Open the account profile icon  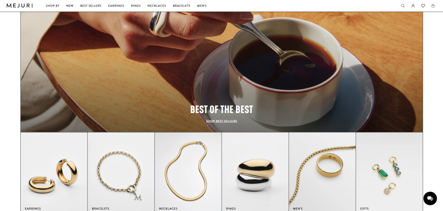tap(413, 6)
